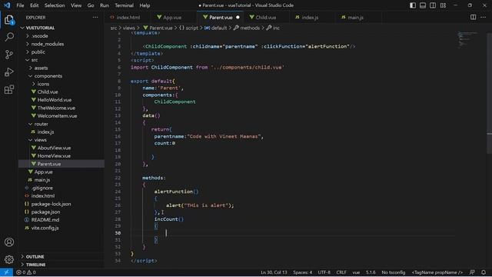Open the Extensions view

(9, 90)
